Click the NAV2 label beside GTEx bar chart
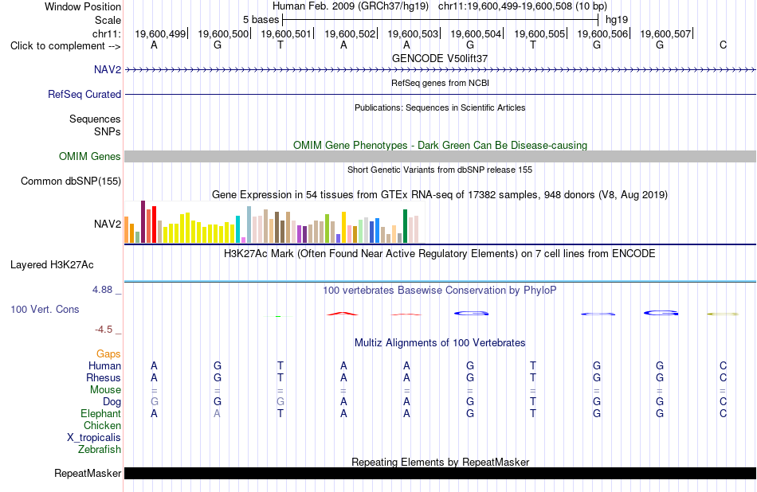This screenshot has width=757, height=492. 108,225
